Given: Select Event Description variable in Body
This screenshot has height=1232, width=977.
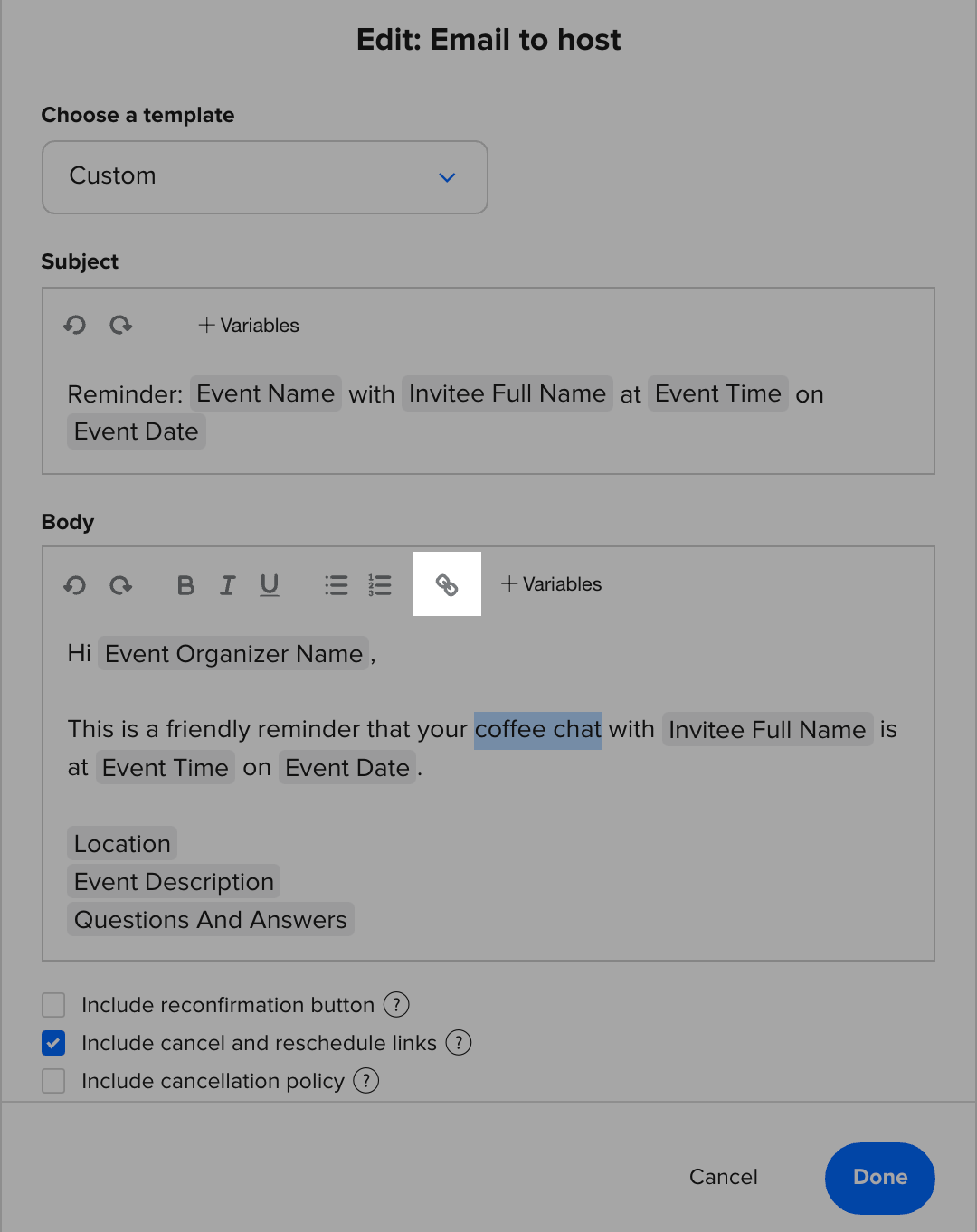Looking at the screenshot, I should (x=174, y=882).
